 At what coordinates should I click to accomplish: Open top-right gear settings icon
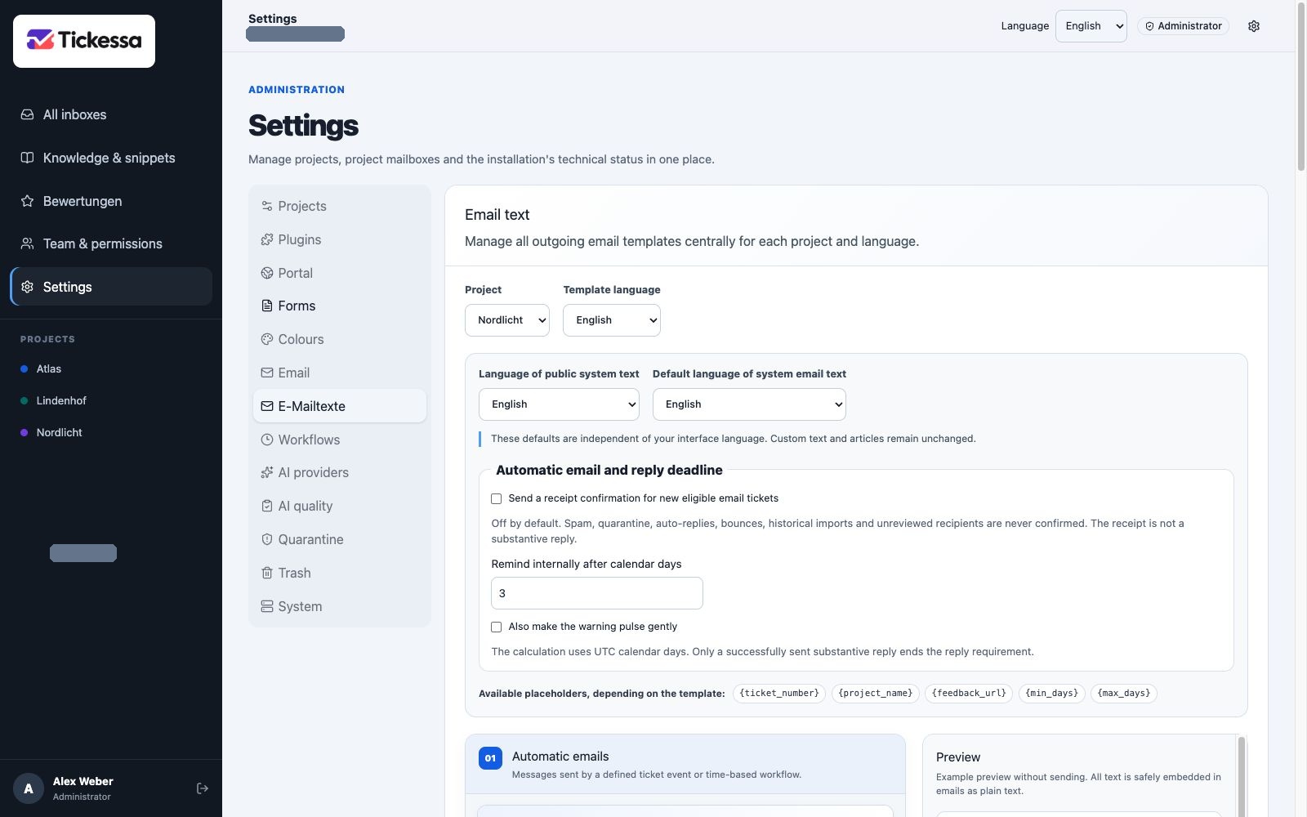[x=1254, y=26]
